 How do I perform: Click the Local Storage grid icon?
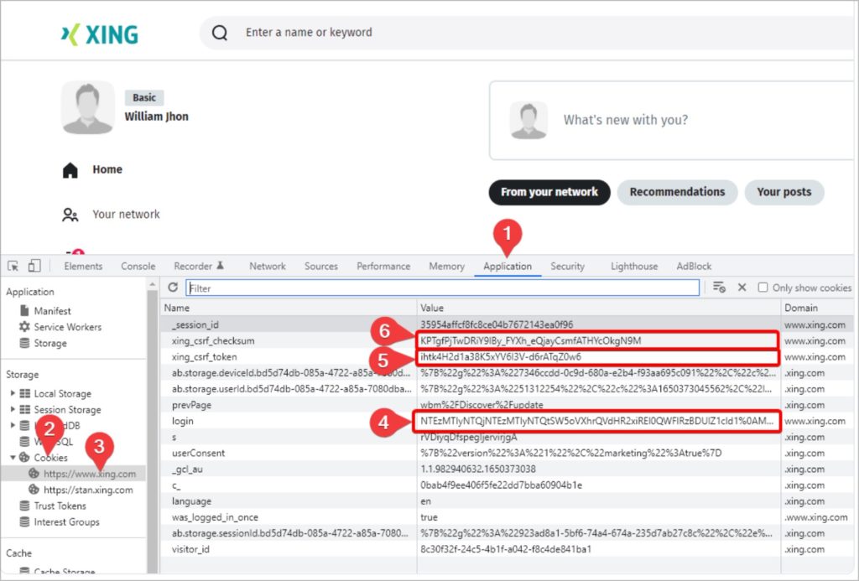[x=24, y=394]
